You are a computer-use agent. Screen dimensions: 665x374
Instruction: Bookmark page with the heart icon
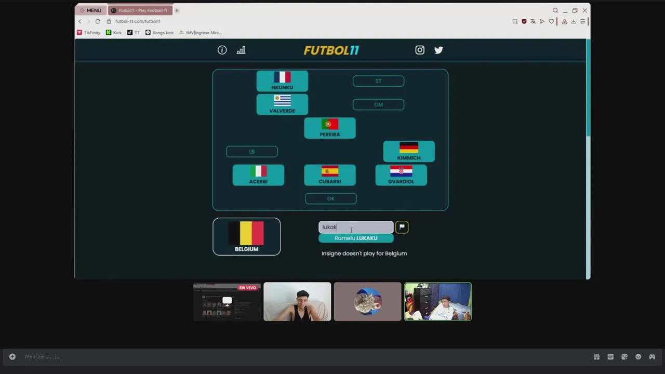(x=551, y=21)
